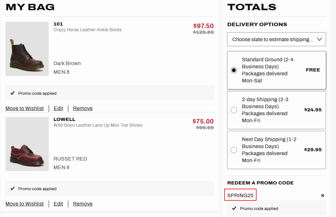This screenshot has height=217, width=336.
Task: Remove the SPRING25 promo code with X icon
Action: click(x=323, y=195)
